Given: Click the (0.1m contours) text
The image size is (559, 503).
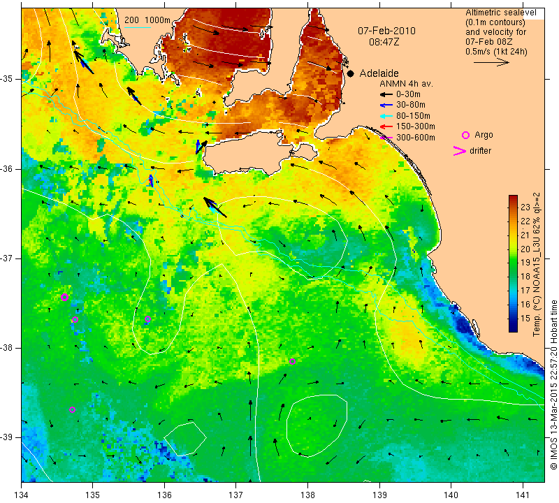Looking at the screenshot, I should point(495,22).
